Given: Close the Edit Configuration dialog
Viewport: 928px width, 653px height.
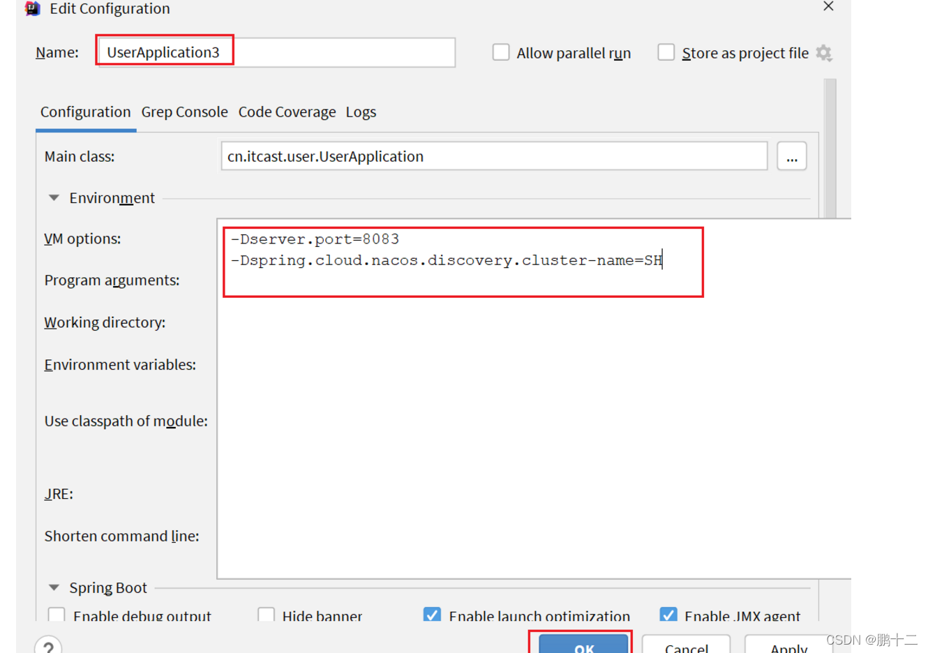Looking at the screenshot, I should [x=828, y=6].
